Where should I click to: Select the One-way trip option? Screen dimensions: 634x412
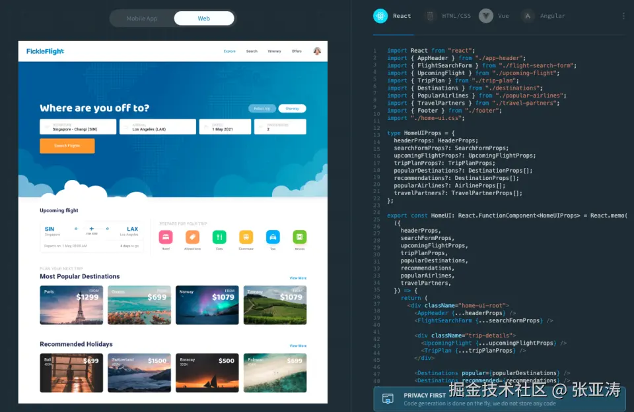(x=292, y=109)
